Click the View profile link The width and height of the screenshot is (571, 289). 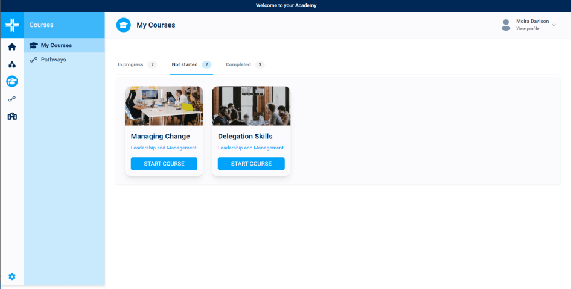[528, 29]
